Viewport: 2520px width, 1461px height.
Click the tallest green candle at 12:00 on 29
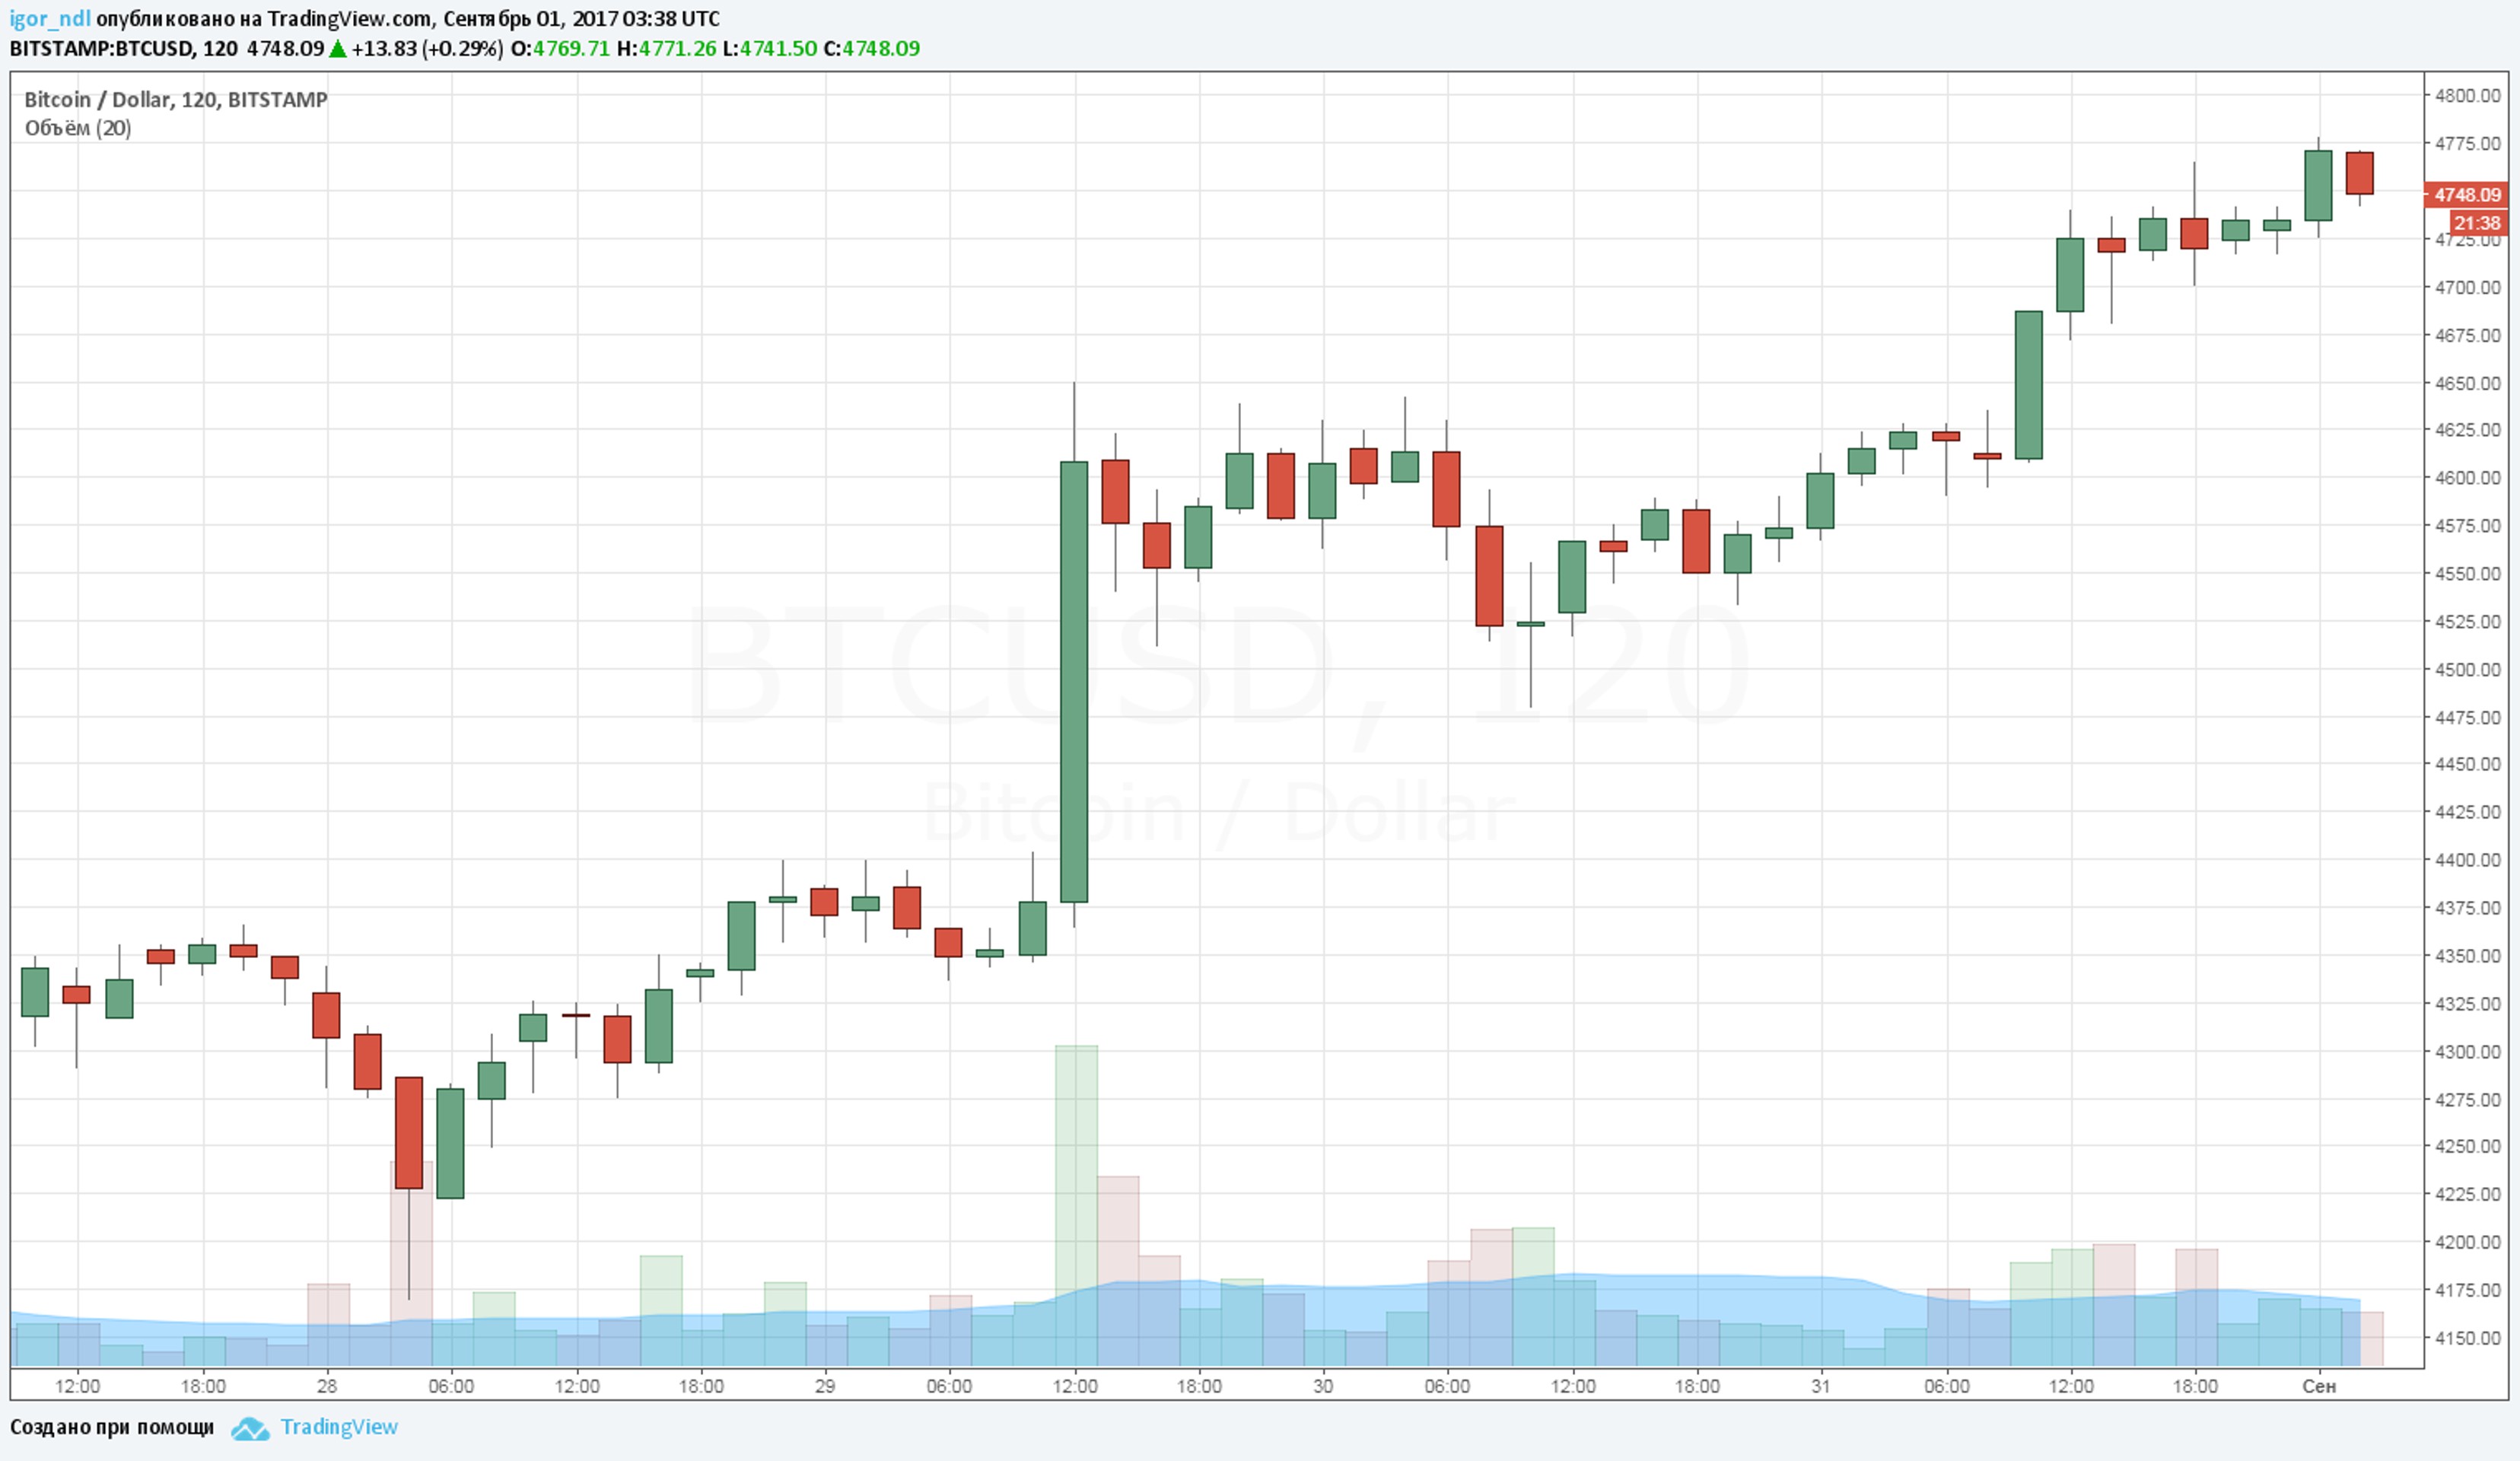click(1074, 680)
